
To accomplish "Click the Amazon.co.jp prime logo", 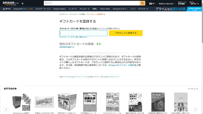I will (x=11, y=3).
